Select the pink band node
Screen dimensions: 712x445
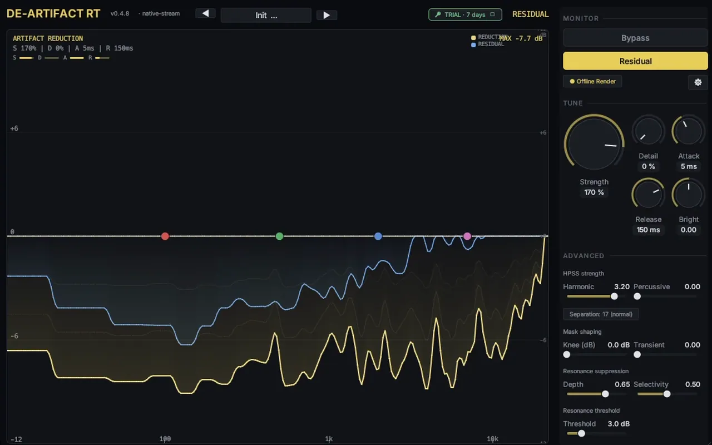click(x=467, y=236)
